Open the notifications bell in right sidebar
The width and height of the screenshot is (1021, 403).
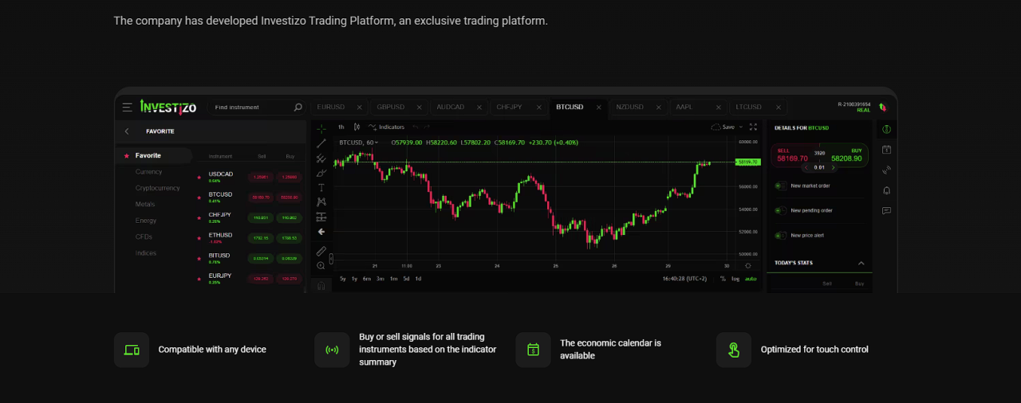(886, 190)
